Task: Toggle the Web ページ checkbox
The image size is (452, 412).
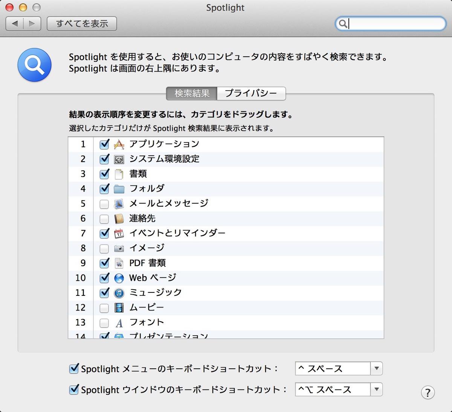Action: coord(104,278)
